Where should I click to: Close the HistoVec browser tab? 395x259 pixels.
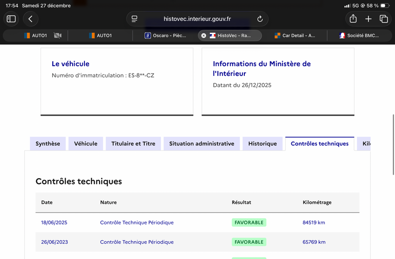point(203,36)
